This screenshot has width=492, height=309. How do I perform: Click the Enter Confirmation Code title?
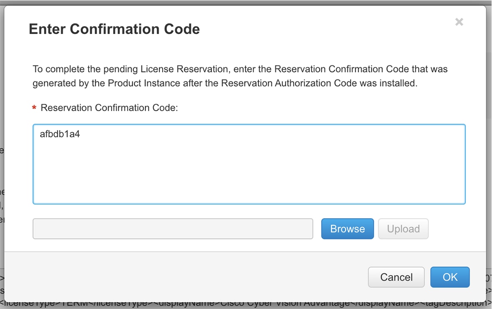pyautogui.click(x=114, y=29)
